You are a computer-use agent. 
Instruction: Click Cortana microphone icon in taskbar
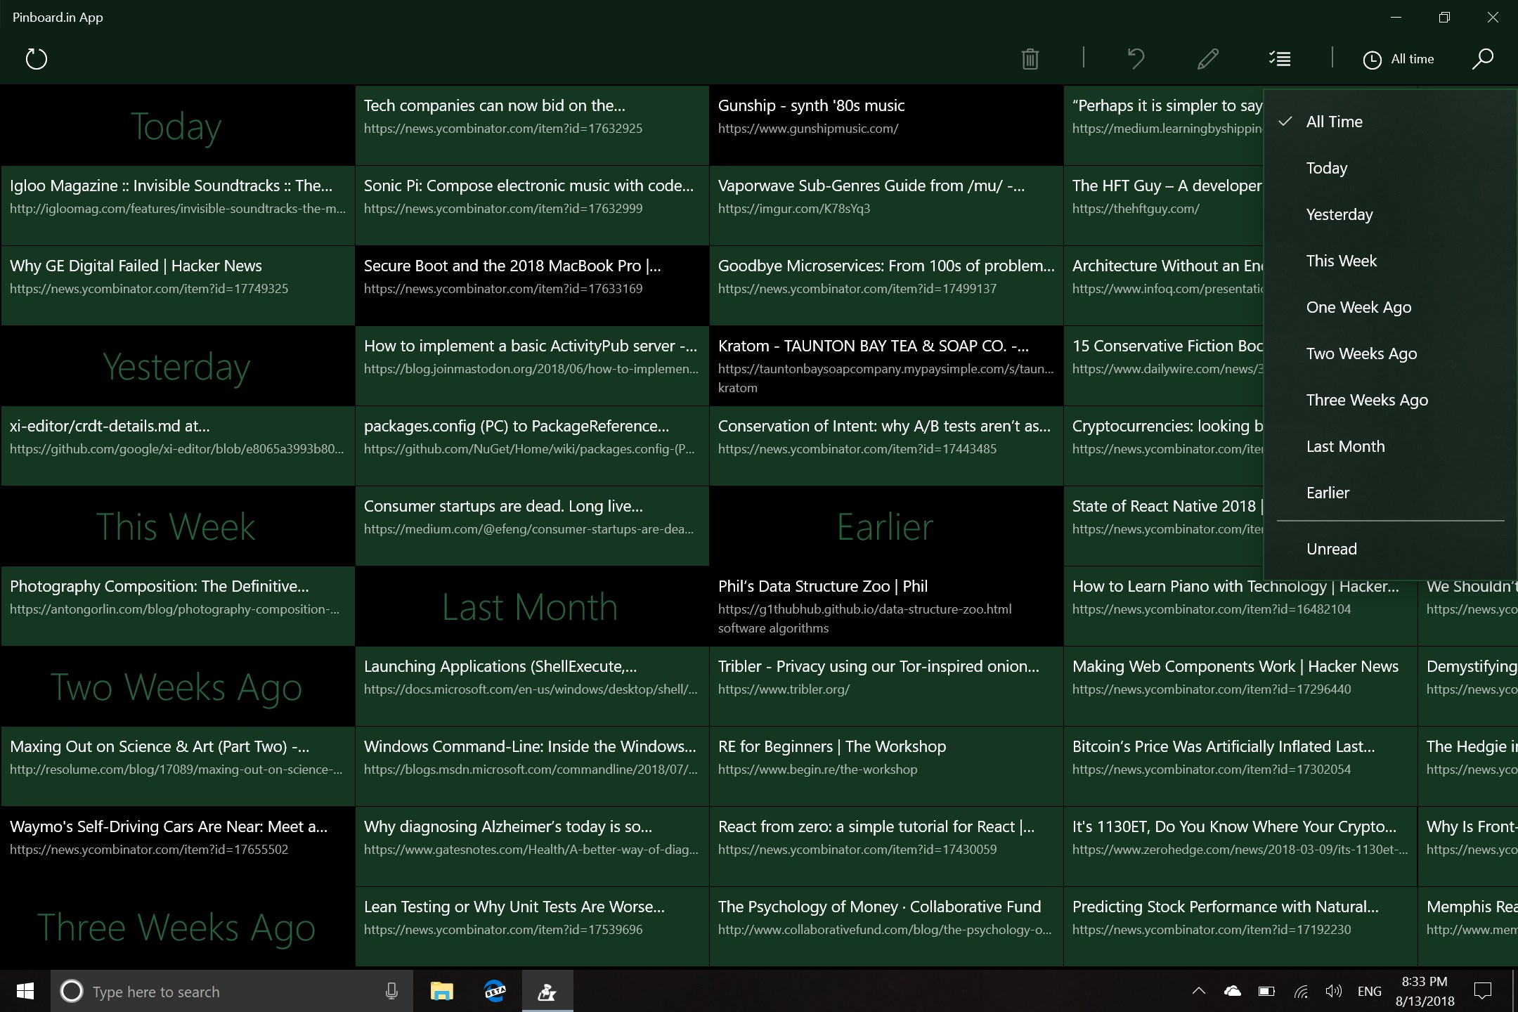coord(391,992)
